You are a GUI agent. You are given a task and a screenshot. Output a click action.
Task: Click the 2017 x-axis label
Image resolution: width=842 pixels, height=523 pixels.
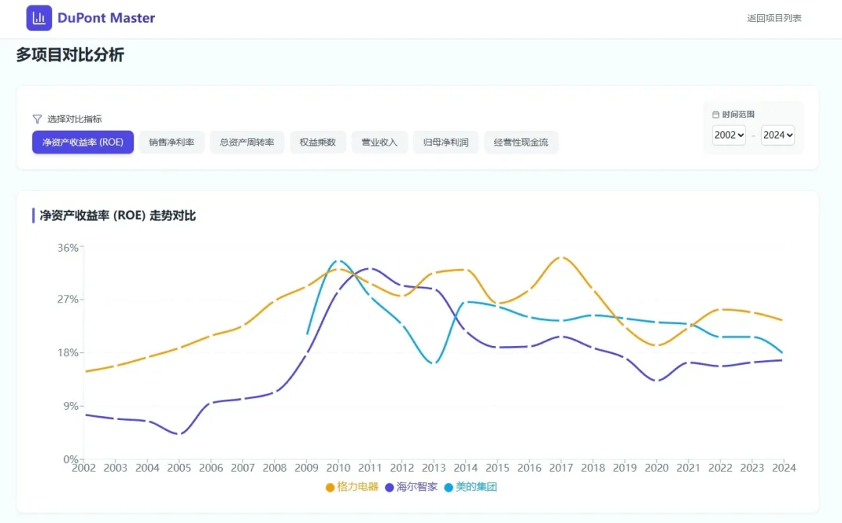click(561, 468)
